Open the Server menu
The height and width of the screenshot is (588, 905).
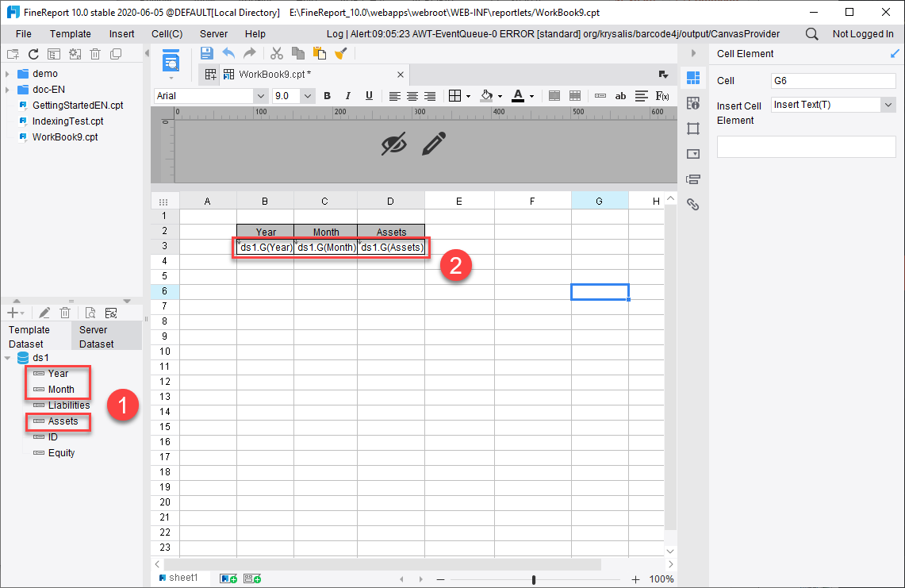coord(213,34)
